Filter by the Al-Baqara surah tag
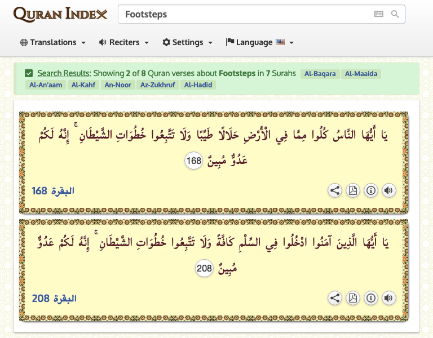Image resolution: width=433 pixels, height=338 pixels. pyautogui.click(x=320, y=74)
